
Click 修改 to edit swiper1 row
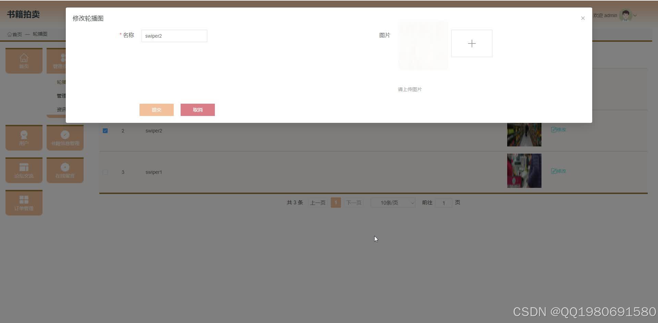pos(558,171)
